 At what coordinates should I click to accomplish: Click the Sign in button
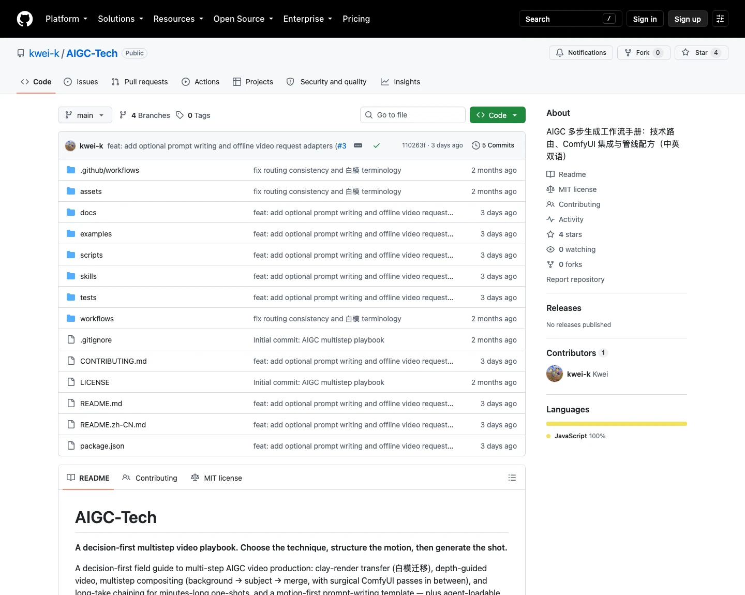coord(645,19)
